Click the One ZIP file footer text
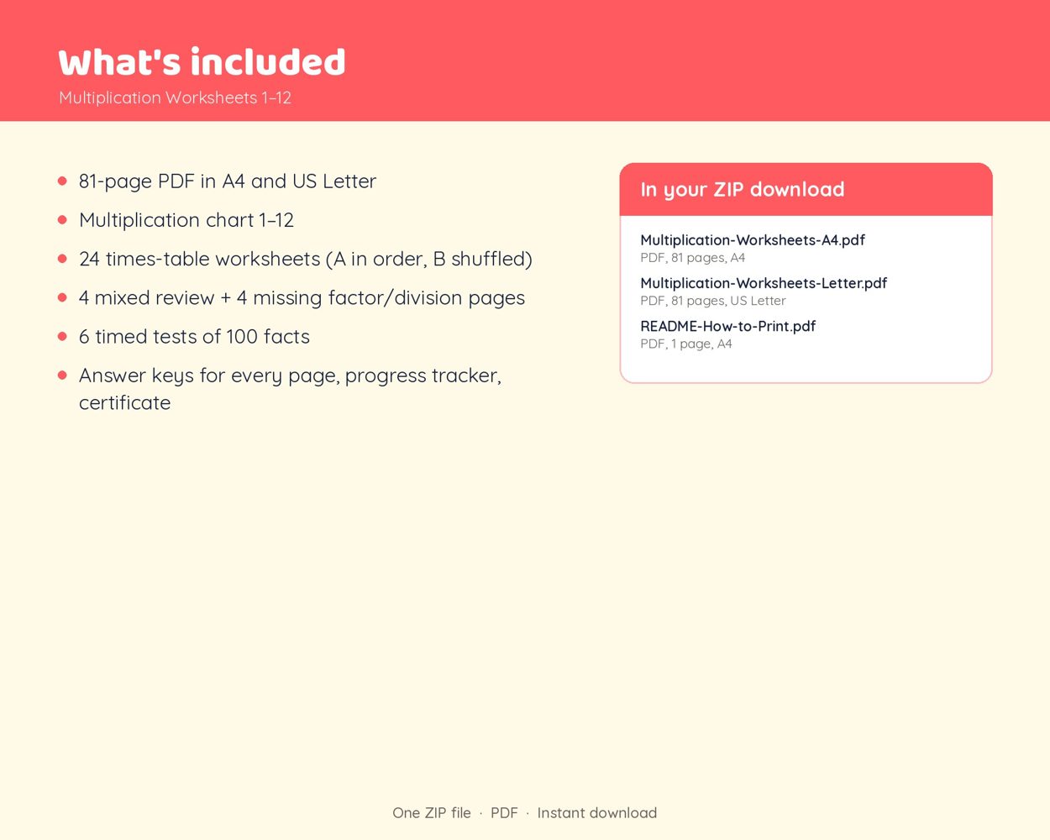This screenshot has width=1050, height=840. click(432, 813)
